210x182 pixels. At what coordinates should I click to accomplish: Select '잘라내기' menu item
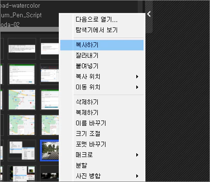(x=102, y=56)
